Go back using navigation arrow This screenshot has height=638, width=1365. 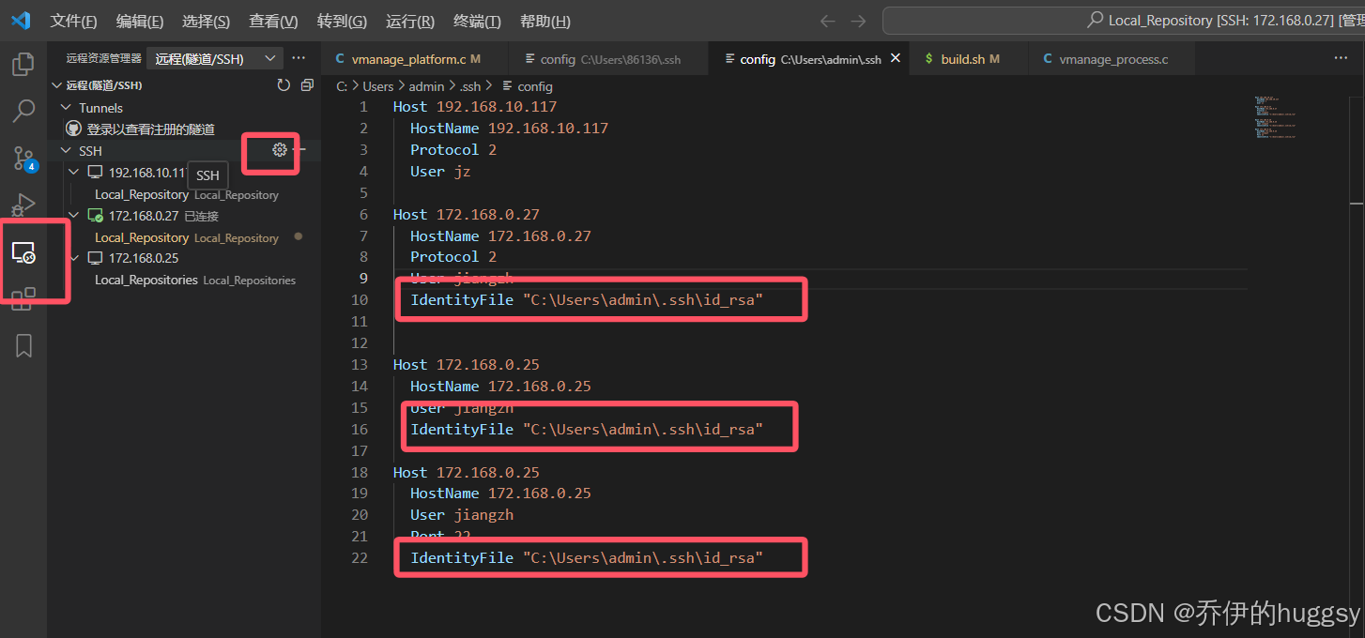coord(827,21)
